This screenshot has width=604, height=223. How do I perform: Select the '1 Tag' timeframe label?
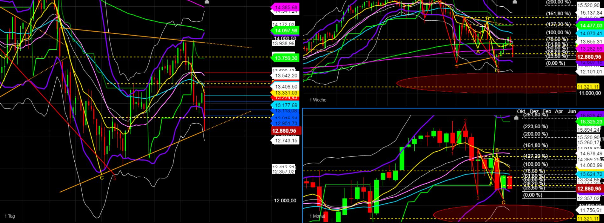tap(10, 216)
